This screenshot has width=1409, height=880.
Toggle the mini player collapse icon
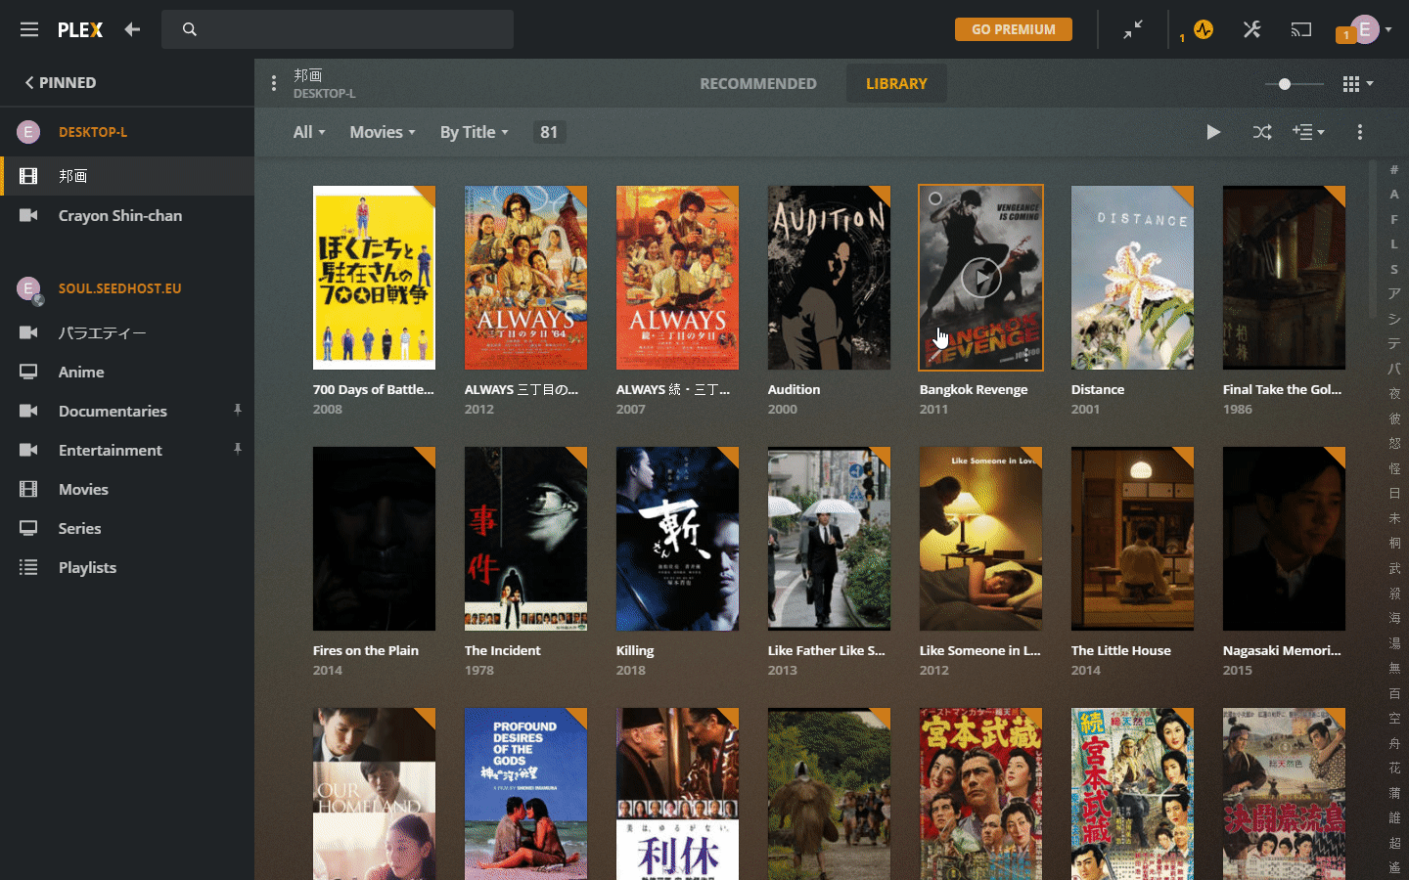click(1133, 29)
